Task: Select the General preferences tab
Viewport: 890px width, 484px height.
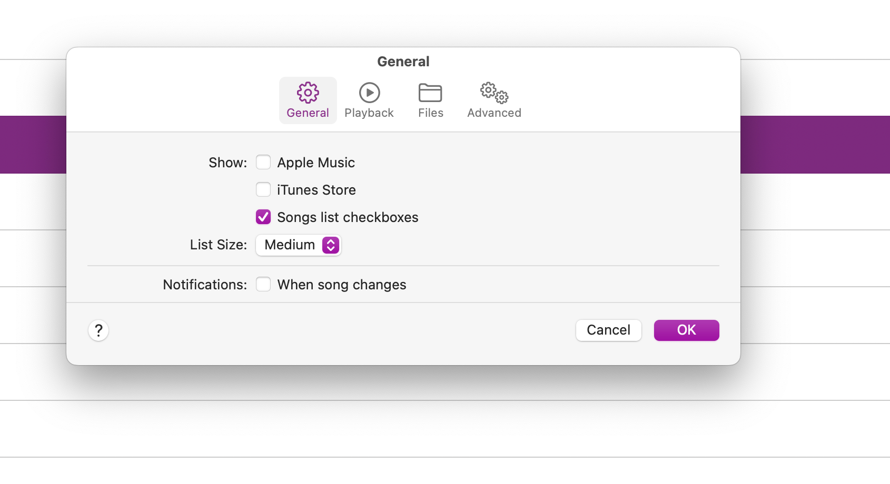Action: tap(308, 100)
